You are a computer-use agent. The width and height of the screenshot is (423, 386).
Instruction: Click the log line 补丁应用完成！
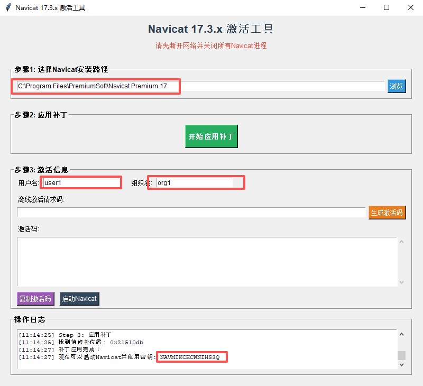59,350
